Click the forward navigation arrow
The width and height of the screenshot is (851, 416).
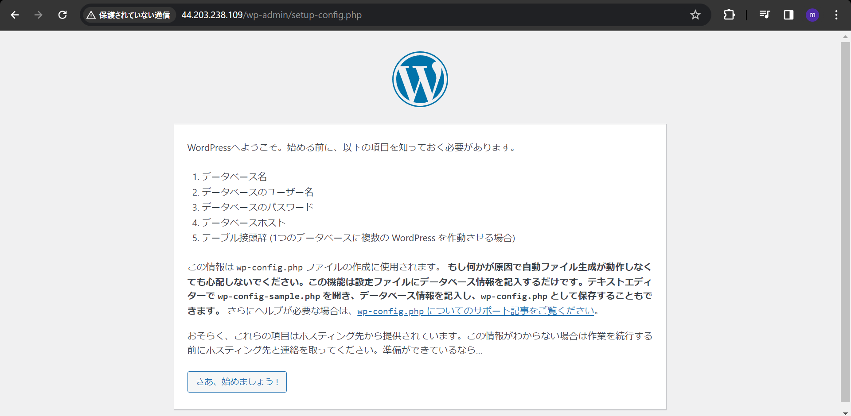pyautogui.click(x=39, y=15)
